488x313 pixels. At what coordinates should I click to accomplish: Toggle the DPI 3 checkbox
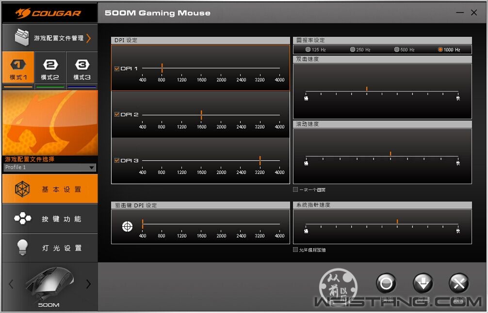[x=117, y=160]
